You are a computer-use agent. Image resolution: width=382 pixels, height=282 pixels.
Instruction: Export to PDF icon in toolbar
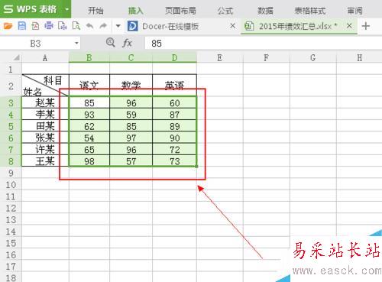tap(35, 26)
